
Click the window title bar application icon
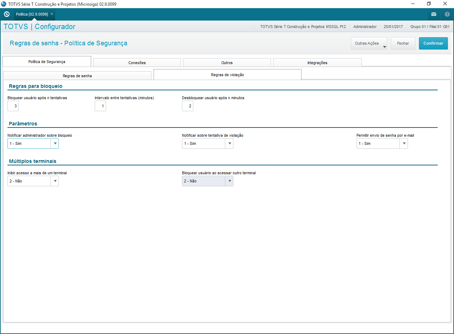point(4,4)
